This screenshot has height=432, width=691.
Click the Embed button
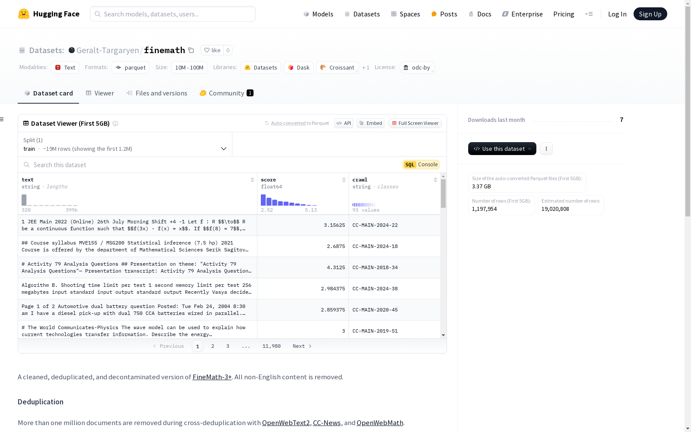371,123
